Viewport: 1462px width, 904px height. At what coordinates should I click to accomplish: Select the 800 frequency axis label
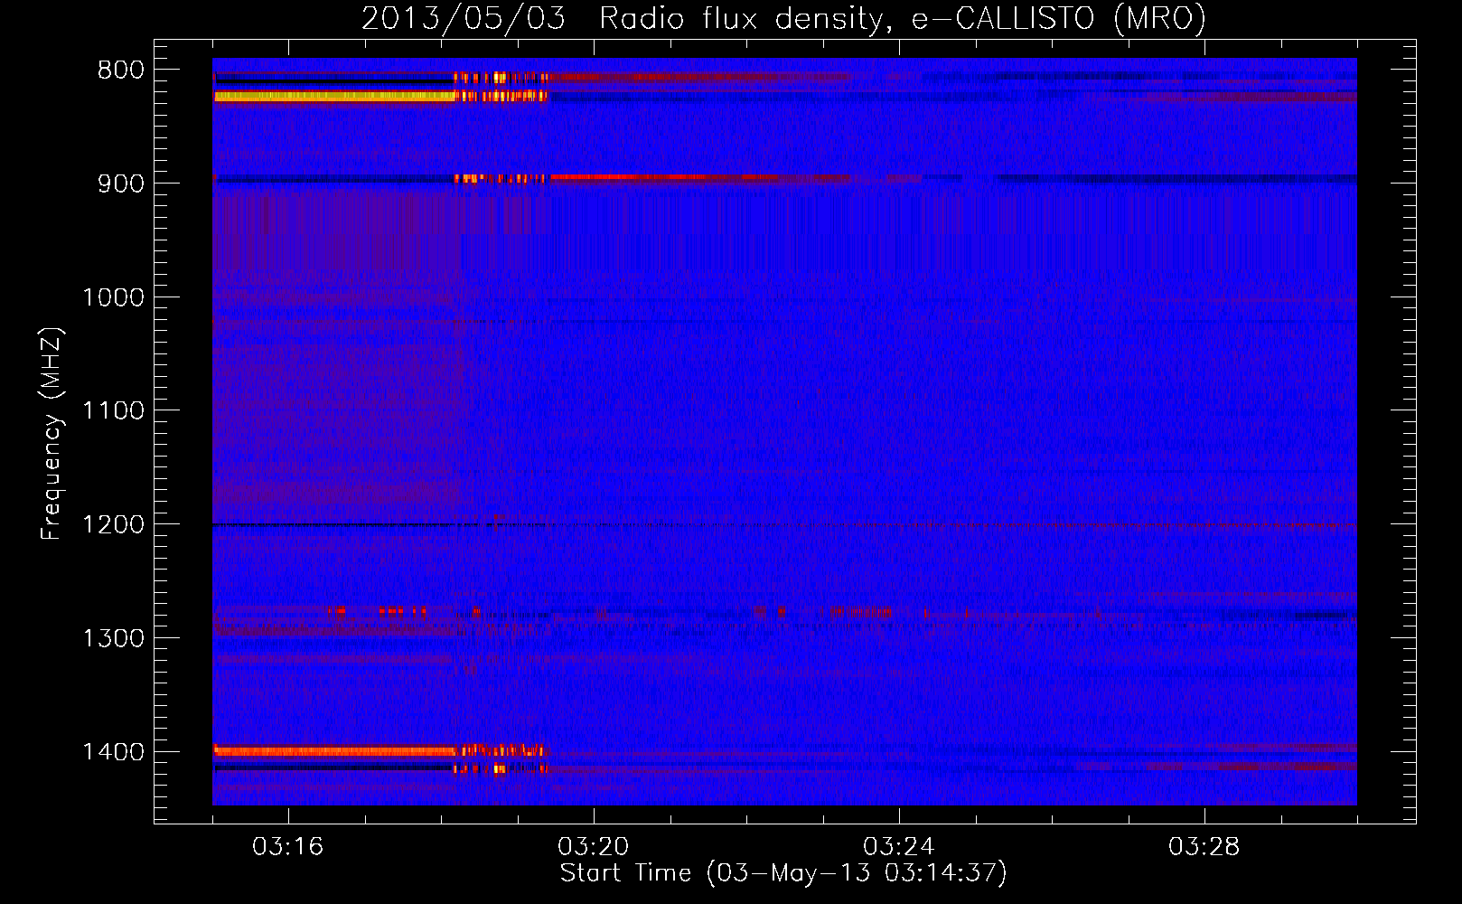click(120, 71)
